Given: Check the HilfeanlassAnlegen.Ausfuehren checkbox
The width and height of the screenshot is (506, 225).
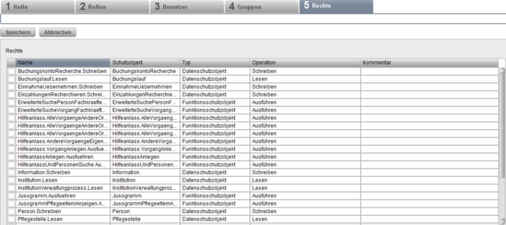Looking at the screenshot, I should 11,157.
